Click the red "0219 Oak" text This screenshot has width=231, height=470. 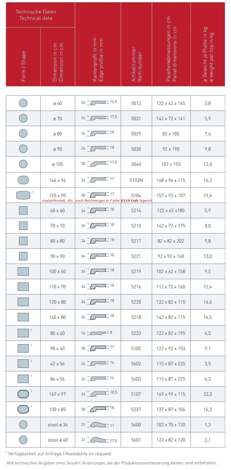pyautogui.click(x=130, y=200)
